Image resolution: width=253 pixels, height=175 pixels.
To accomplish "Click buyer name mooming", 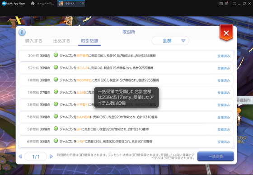I will pyautogui.click(x=84, y=80).
